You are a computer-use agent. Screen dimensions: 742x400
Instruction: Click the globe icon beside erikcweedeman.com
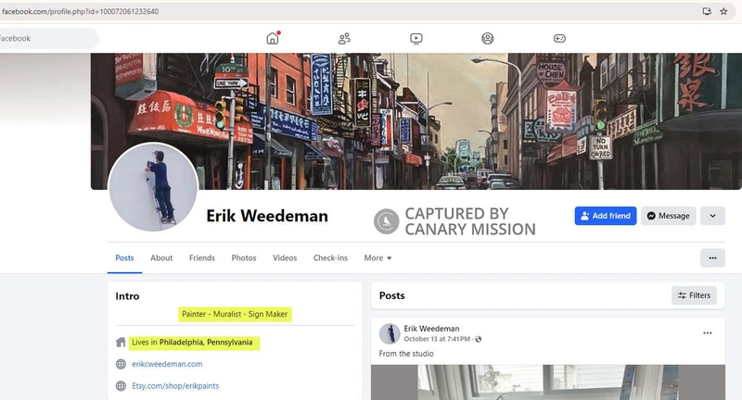point(121,364)
